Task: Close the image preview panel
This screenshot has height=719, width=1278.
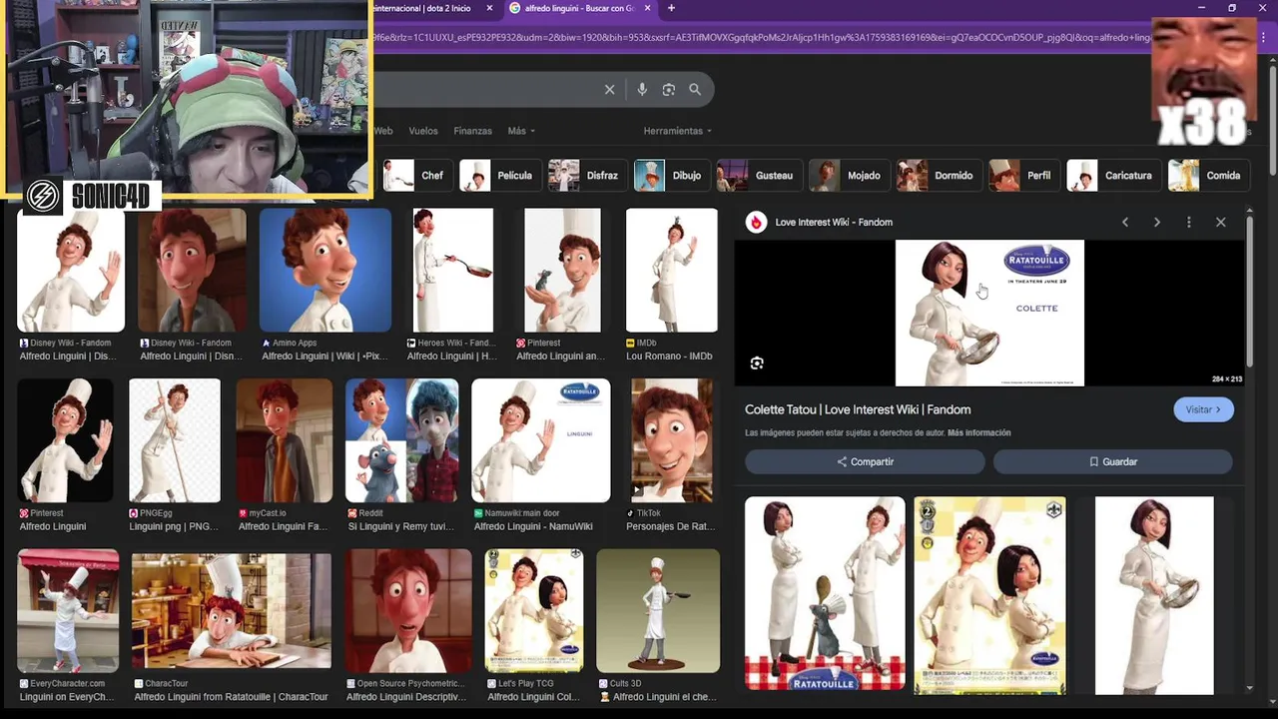Action: (x=1220, y=223)
